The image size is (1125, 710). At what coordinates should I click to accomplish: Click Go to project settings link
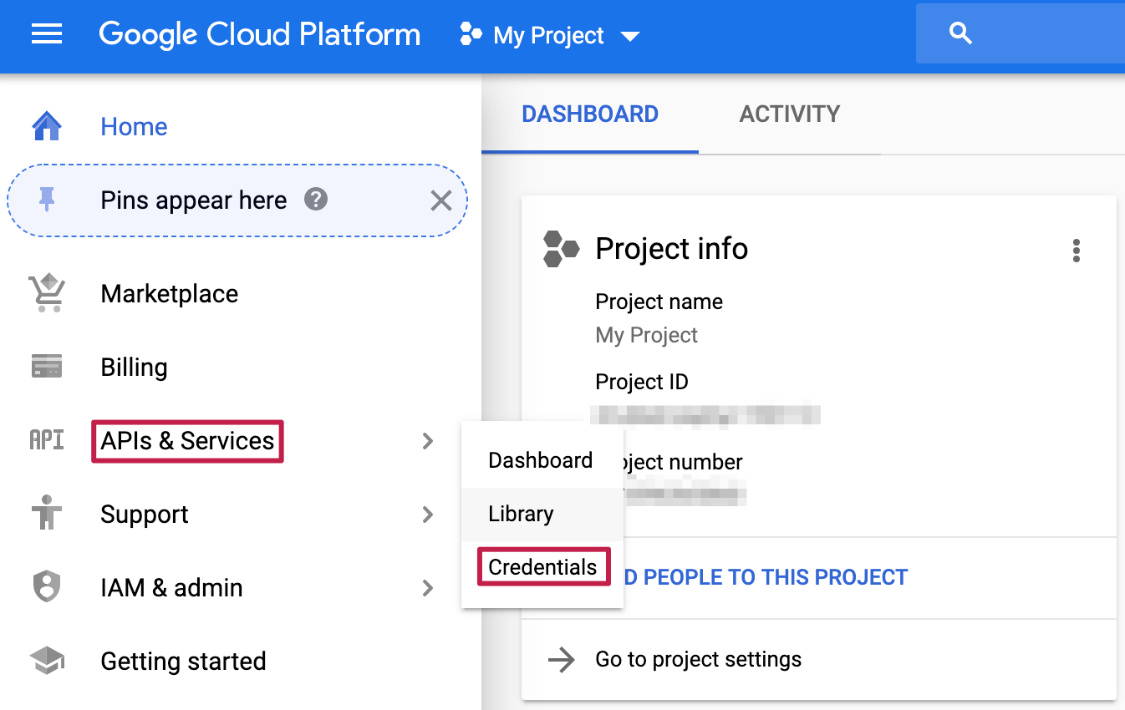698,660
